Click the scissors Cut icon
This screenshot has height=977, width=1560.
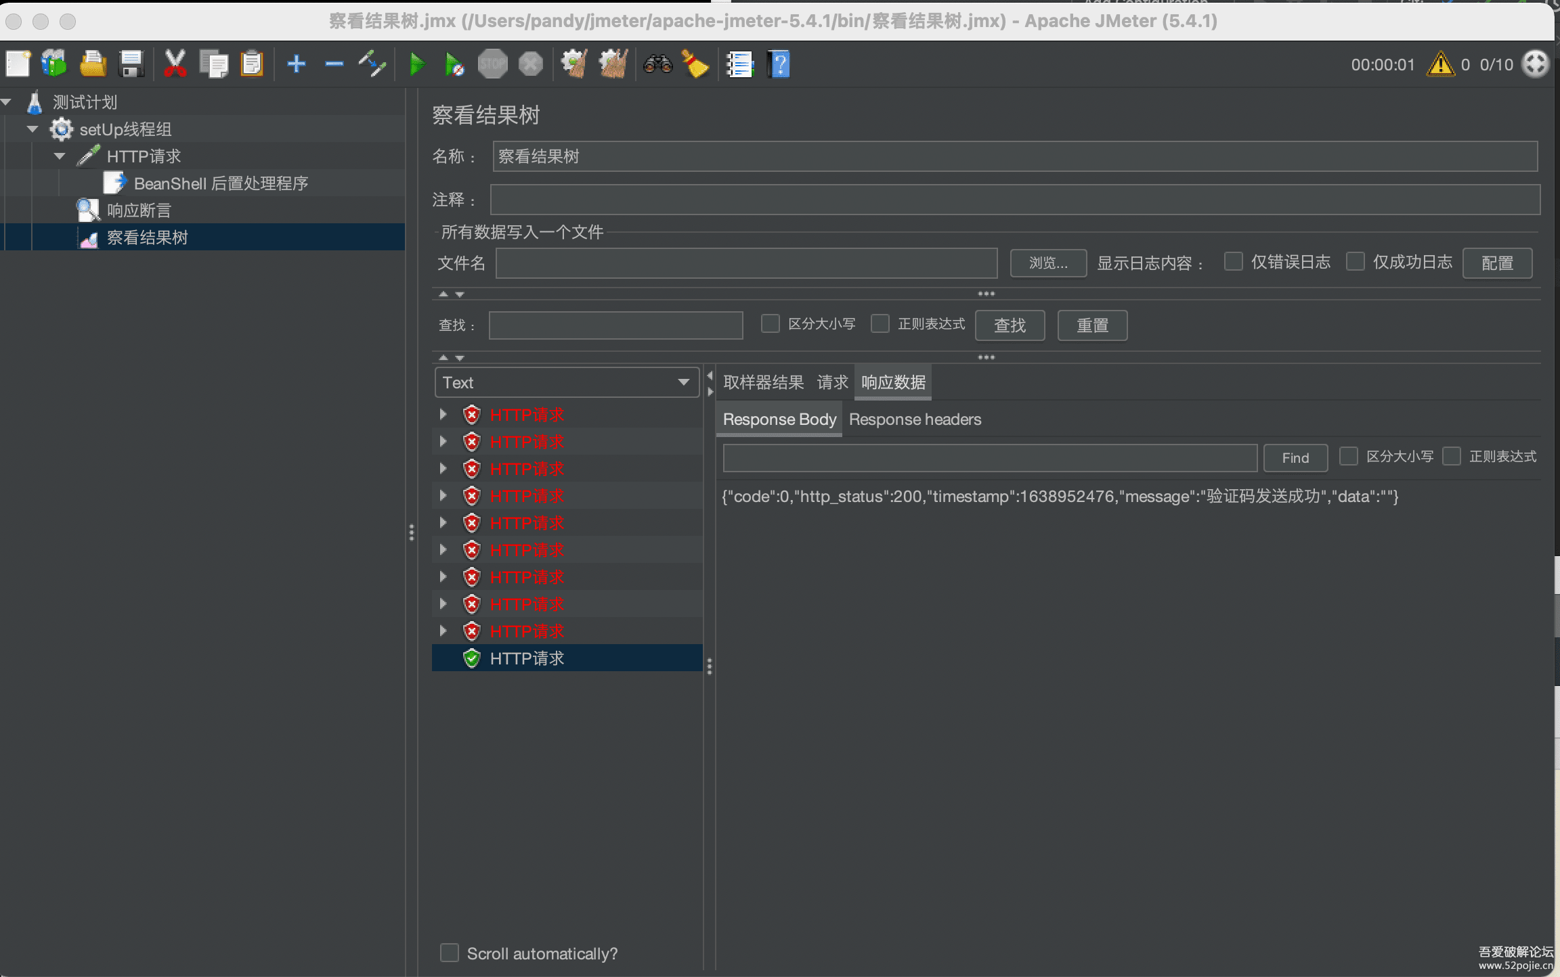tap(175, 65)
